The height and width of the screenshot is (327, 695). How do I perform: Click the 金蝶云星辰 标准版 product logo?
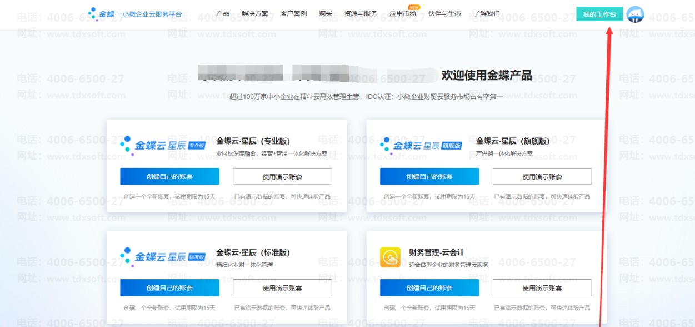(163, 257)
